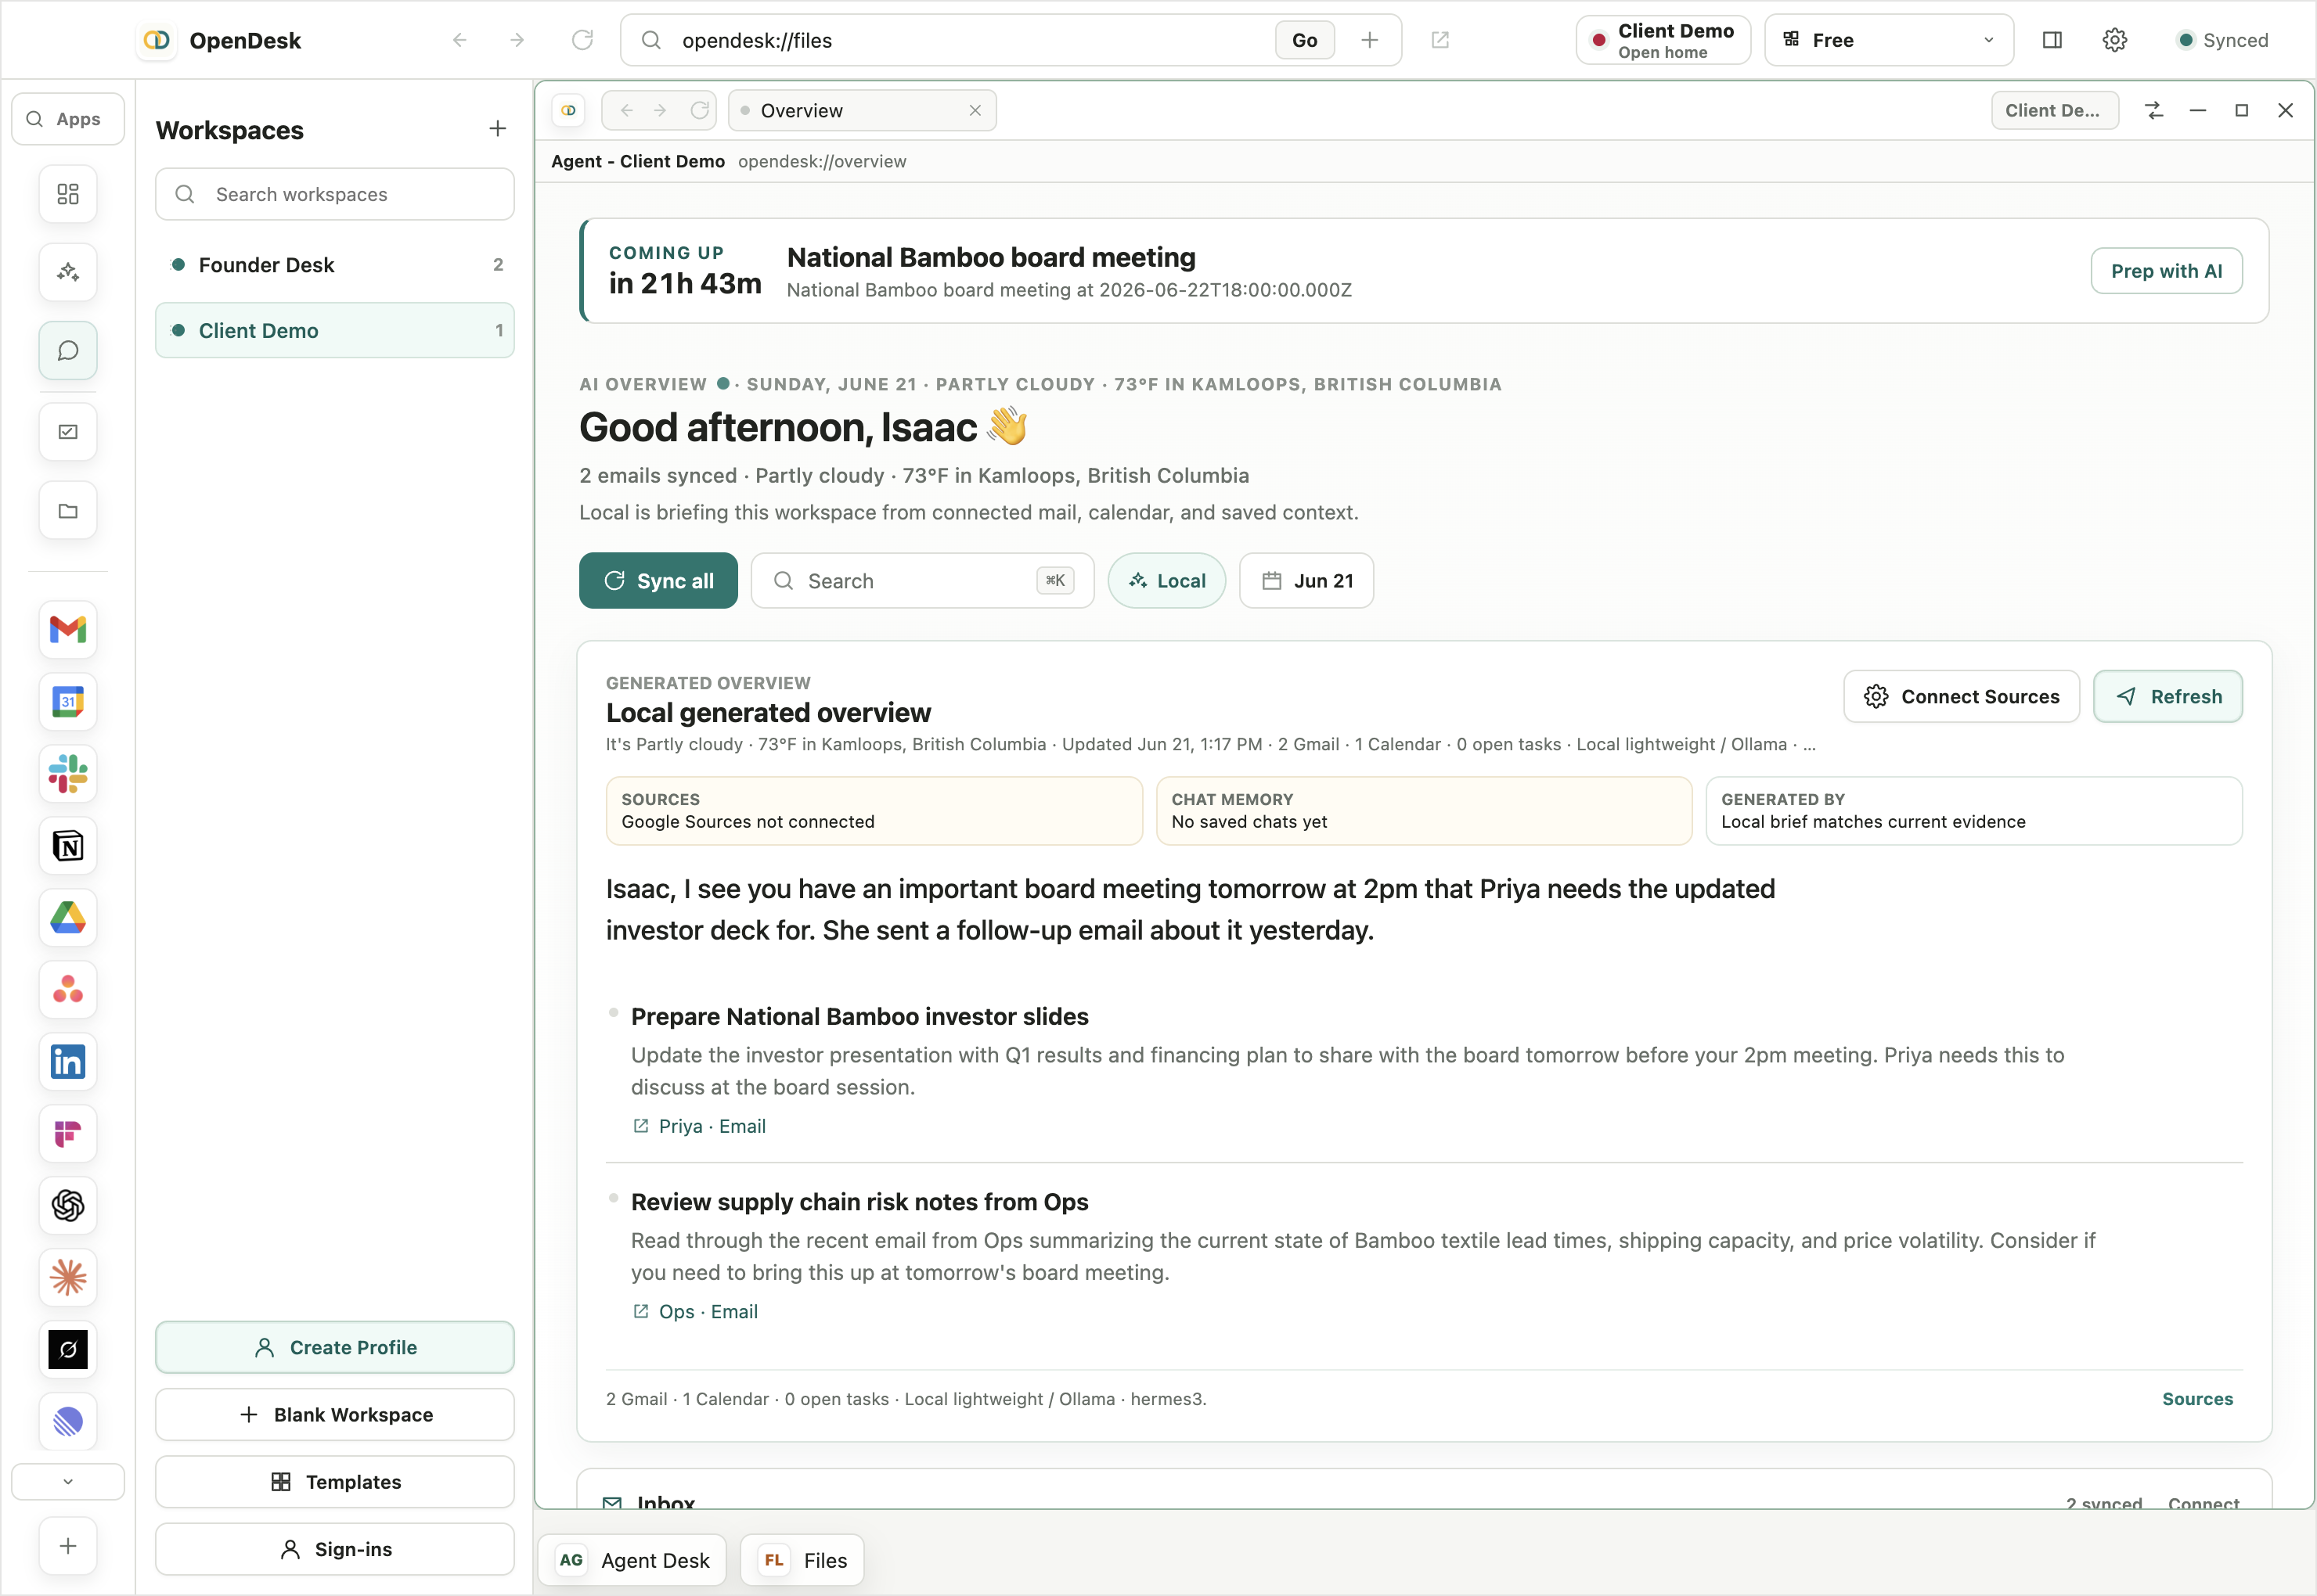
Task: Open the address in external window icon
Action: click(x=1440, y=40)
